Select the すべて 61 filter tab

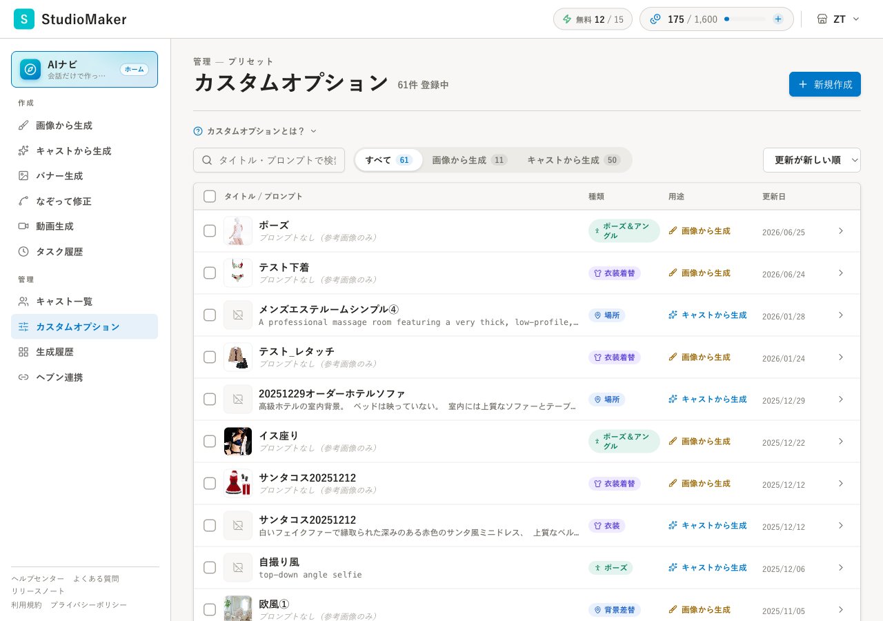coord(388,160)
